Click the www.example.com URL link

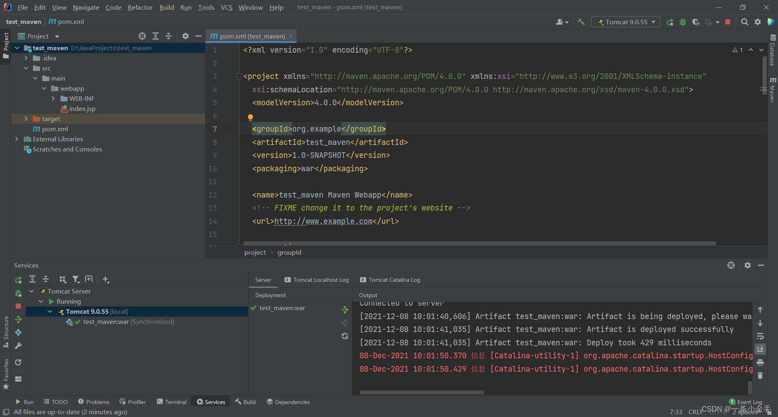[x=323, y=221]
